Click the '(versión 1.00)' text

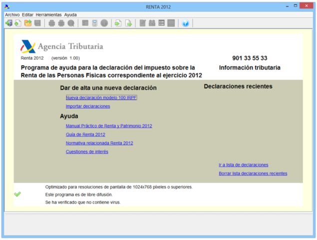point(65,58)
